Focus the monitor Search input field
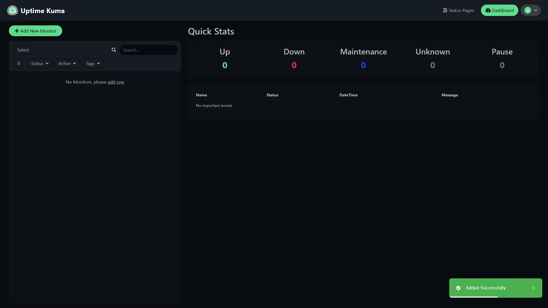Image resolution: width=548 pixels, height=308 pixels. 148,50
